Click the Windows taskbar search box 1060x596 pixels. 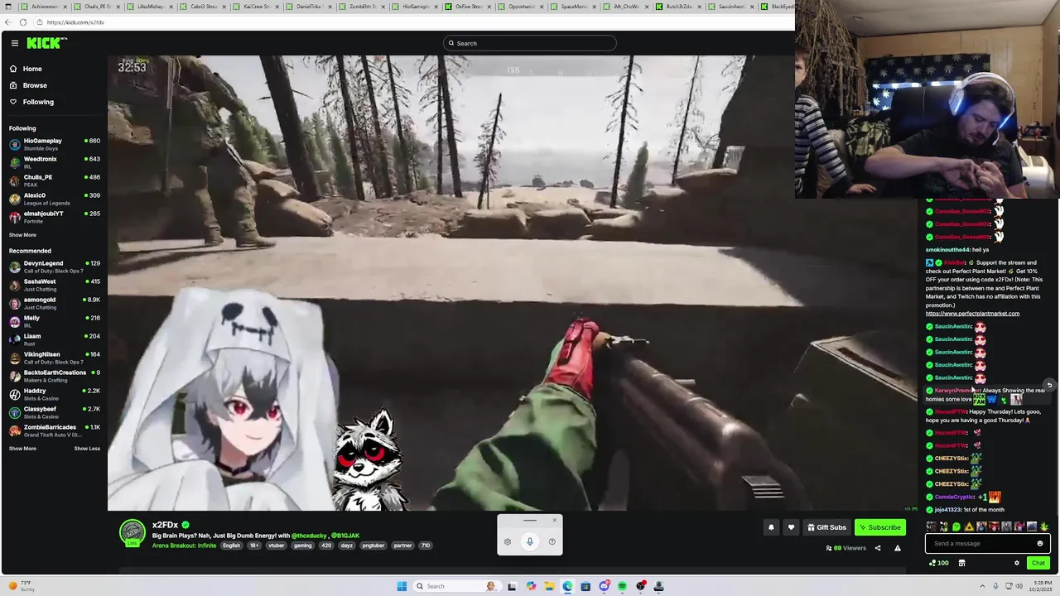tap(456, 586)
